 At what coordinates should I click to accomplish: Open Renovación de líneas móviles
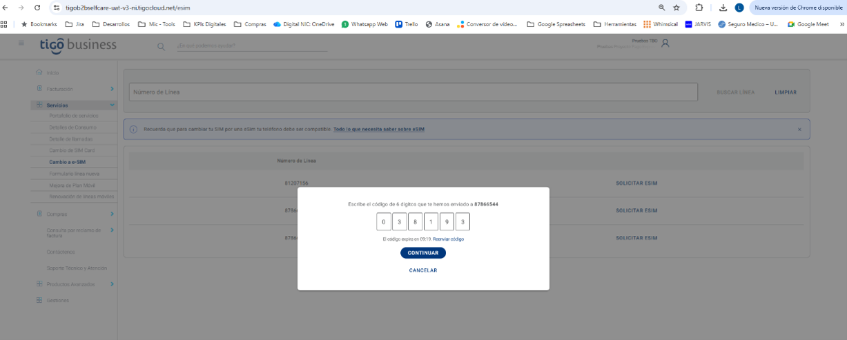coord(81,197)
